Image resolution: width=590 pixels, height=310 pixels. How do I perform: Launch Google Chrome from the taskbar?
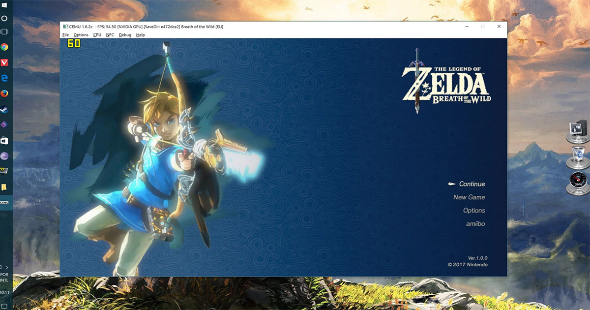4,47
